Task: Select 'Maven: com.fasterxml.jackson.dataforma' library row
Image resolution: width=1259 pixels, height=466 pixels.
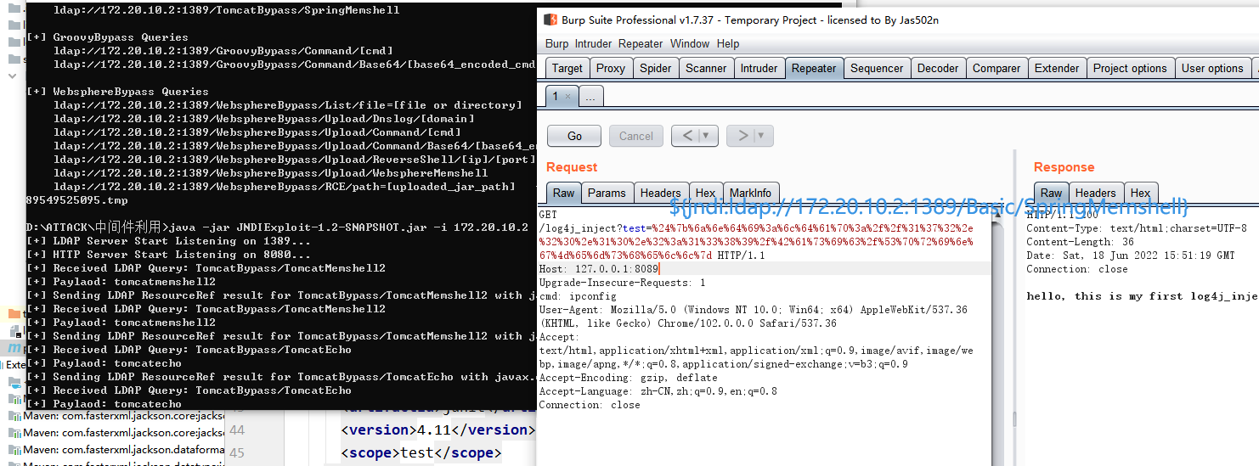Action: [117, 449]
